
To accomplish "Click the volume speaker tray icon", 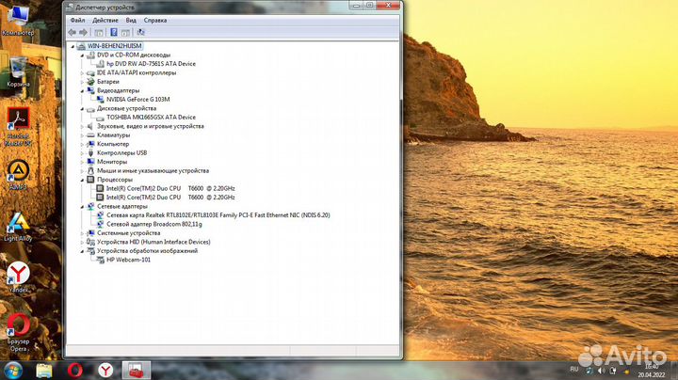I will tap(601, 371).
